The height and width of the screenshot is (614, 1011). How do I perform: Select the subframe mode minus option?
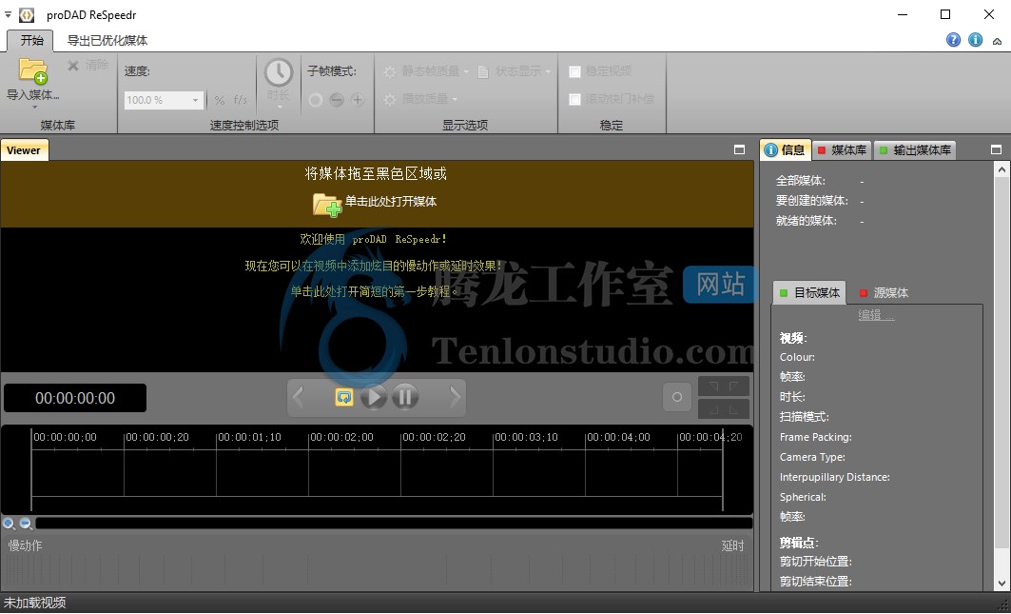[336, 100]
